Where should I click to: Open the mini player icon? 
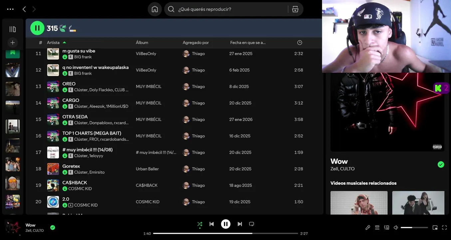435,228
